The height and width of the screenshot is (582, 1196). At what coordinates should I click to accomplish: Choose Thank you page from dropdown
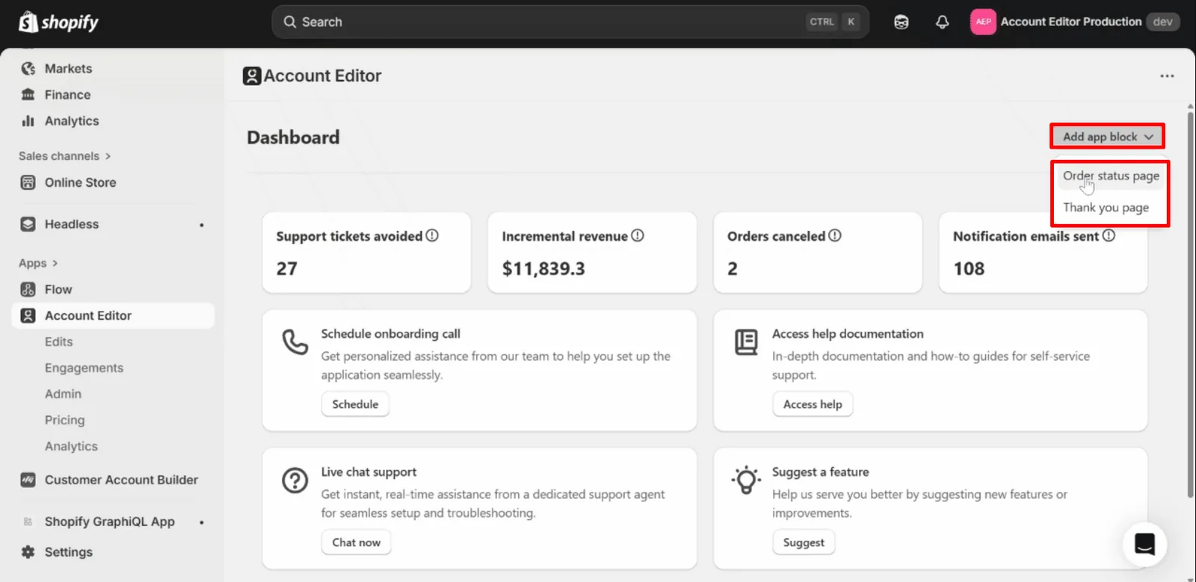point(1106,208)
